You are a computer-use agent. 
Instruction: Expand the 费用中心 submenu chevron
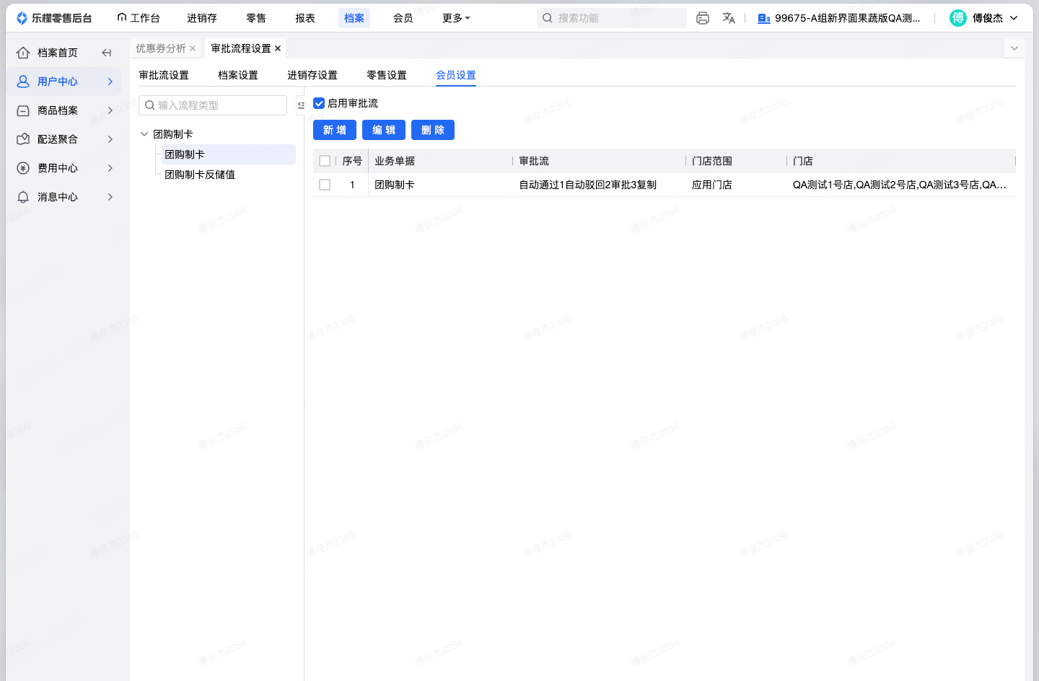click(110, 168)
